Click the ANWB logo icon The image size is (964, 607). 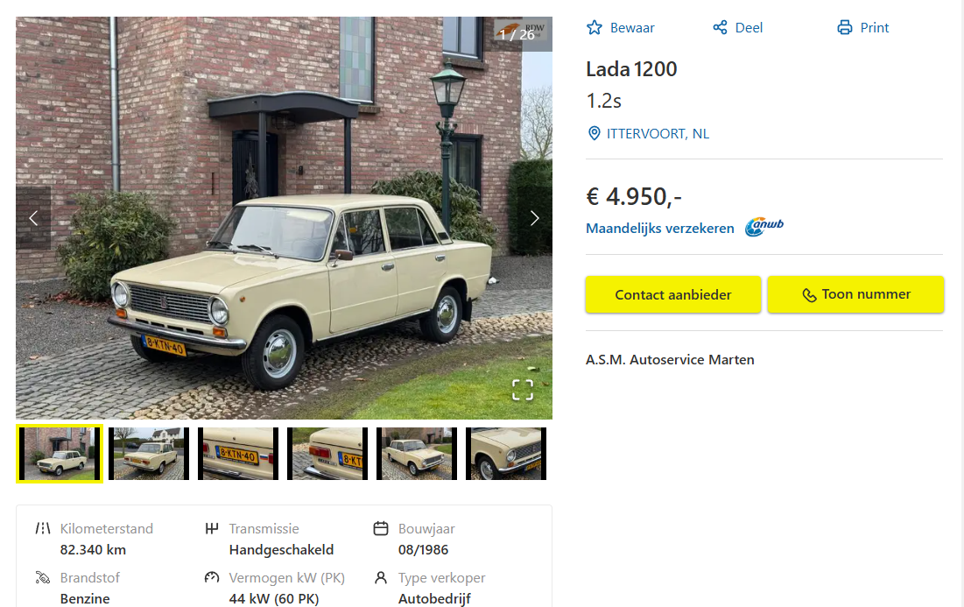(763, 228)
